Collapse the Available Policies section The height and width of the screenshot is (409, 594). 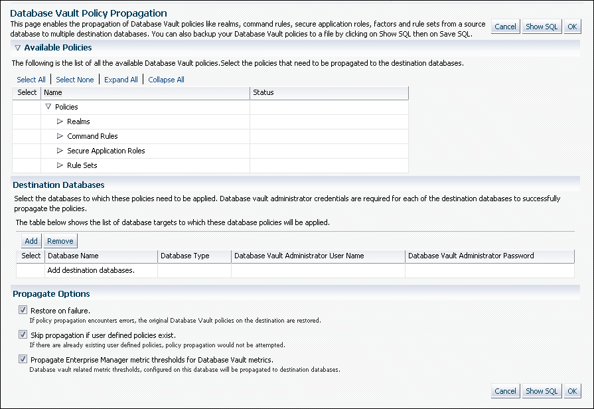pos(16,47)
